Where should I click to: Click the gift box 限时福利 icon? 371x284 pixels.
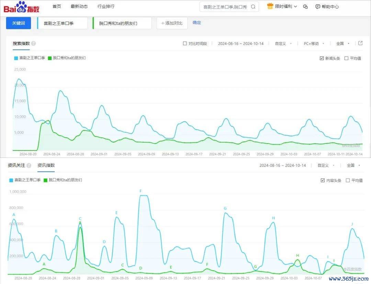point(270,6)
